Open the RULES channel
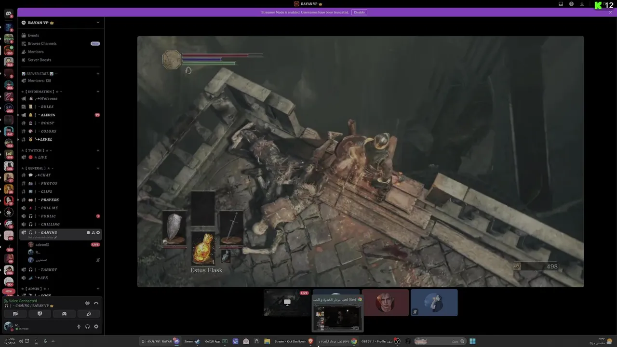 pos(60,107)
